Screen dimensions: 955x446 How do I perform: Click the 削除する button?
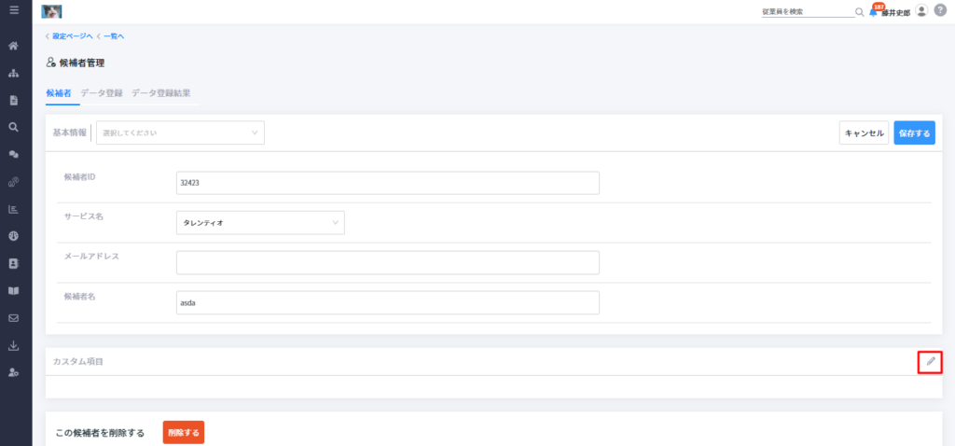click(x=184, y=433)
